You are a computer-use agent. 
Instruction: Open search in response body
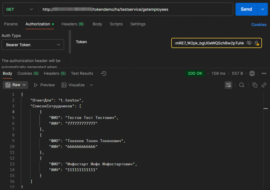[x=242, y=85]
